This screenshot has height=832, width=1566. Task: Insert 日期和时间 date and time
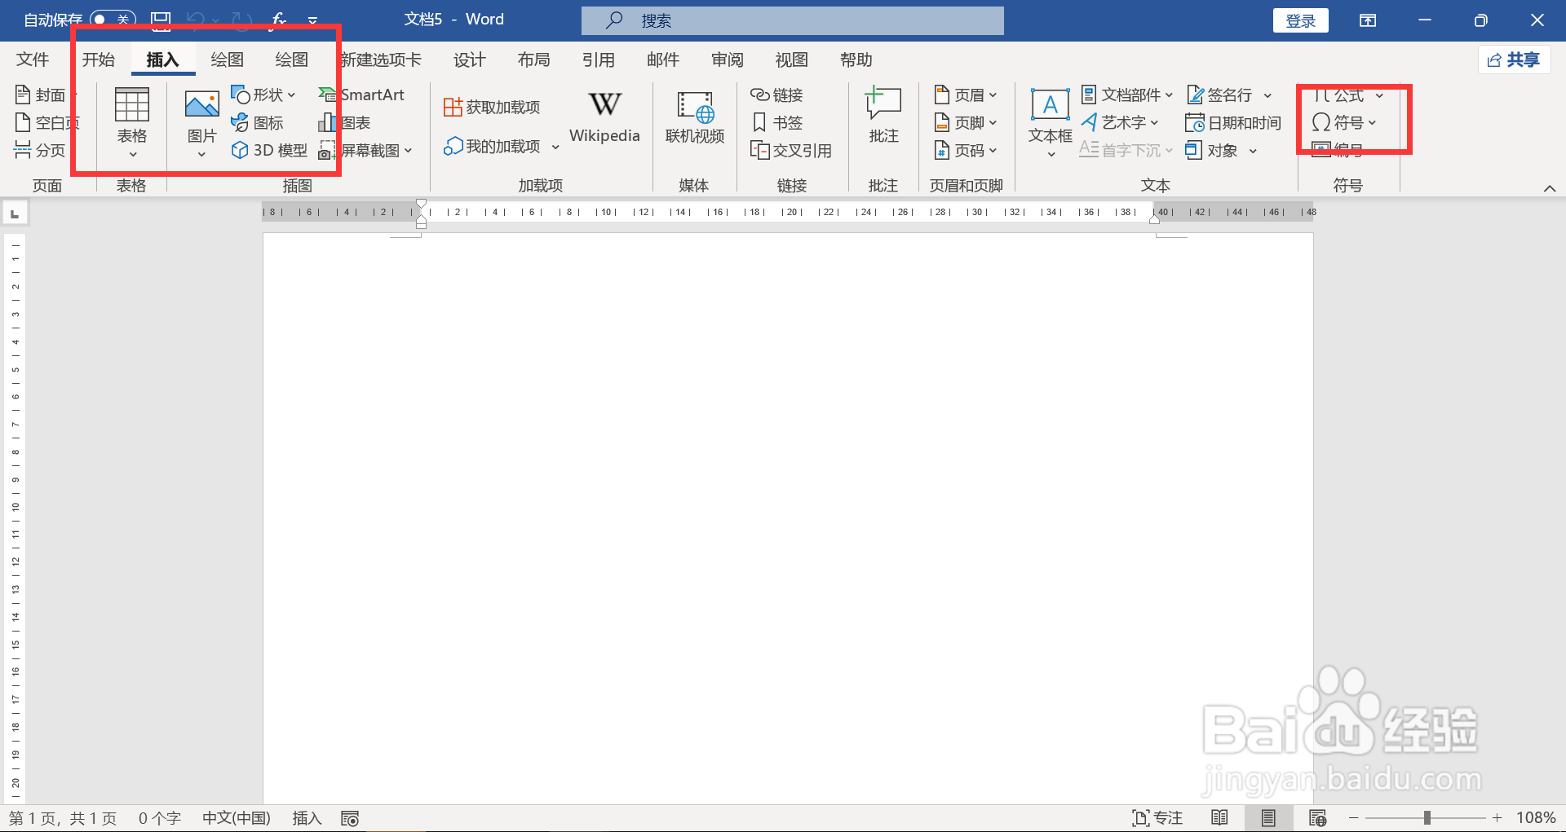point(1233,123)
